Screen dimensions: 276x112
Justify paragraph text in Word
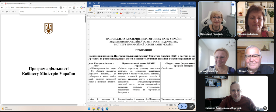point(132,13)
